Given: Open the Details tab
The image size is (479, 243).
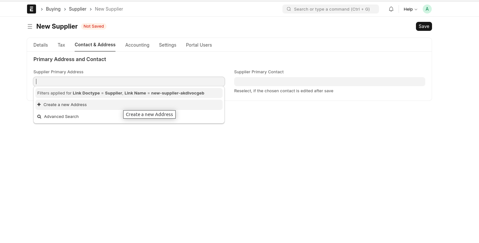Looking at the screenshot, I should click(x=41, y=45).
